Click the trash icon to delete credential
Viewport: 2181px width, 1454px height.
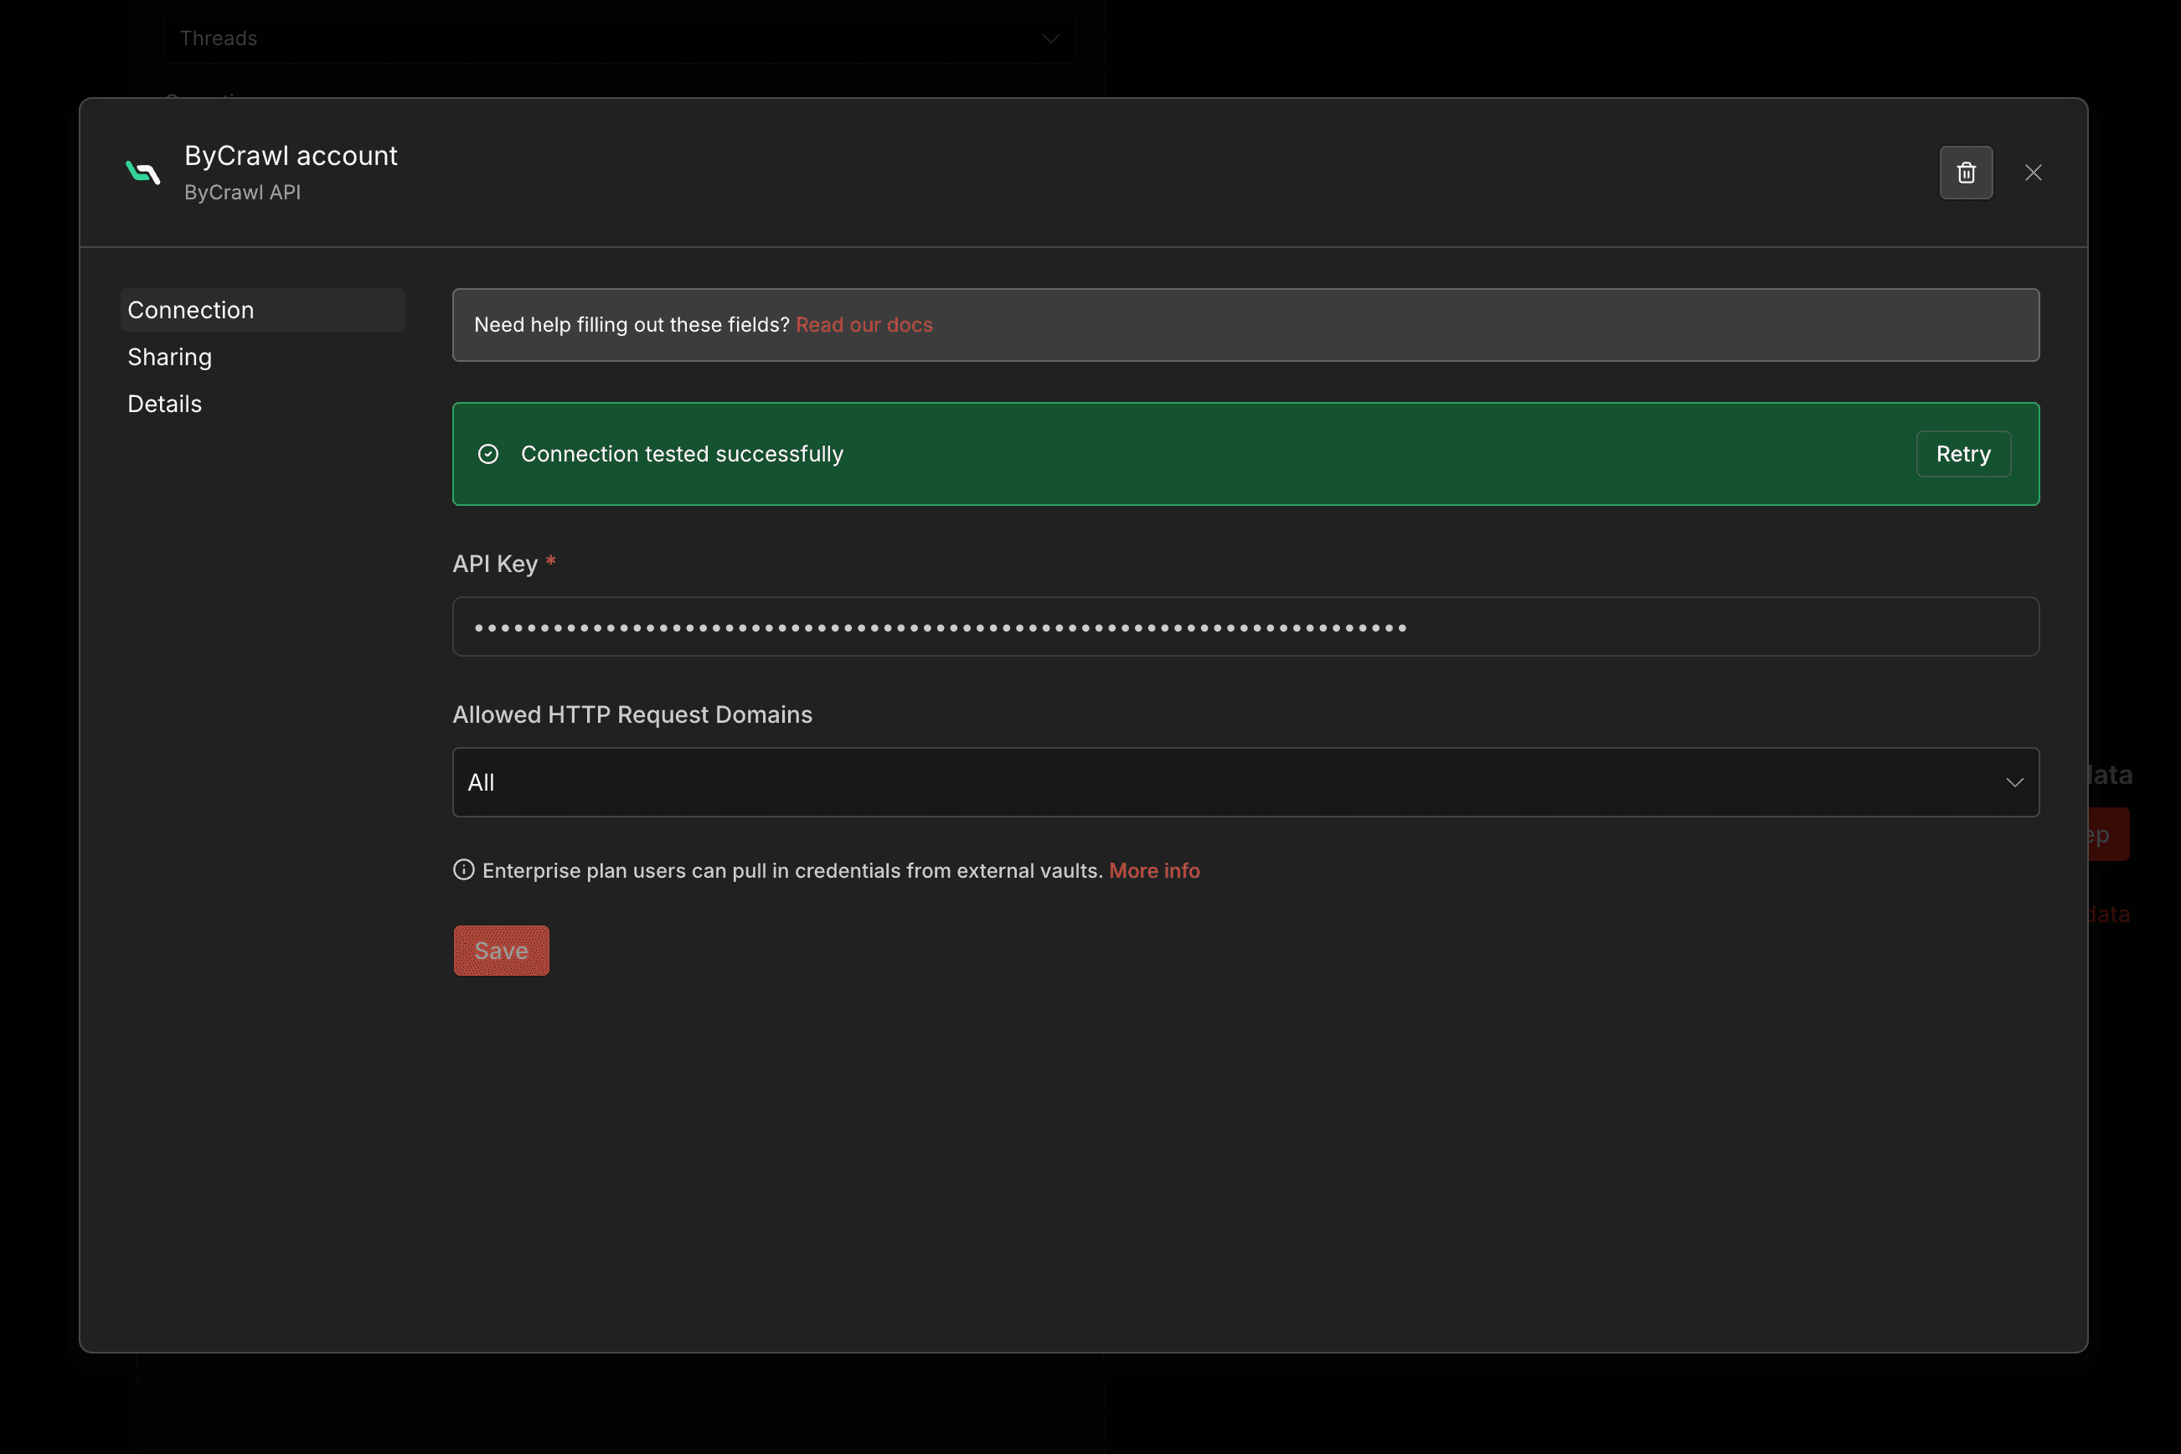[1966, 173]
